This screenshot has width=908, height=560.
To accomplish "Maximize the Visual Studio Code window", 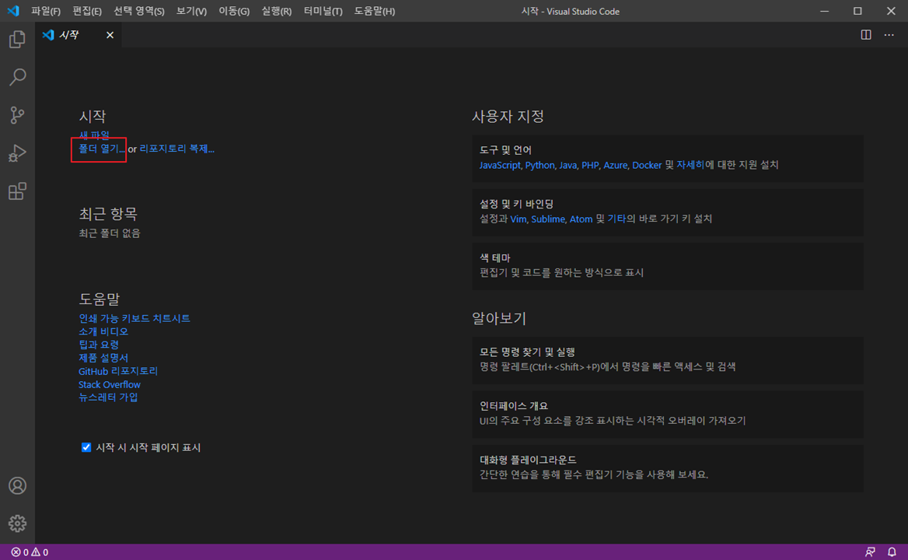I will (857, 11).
